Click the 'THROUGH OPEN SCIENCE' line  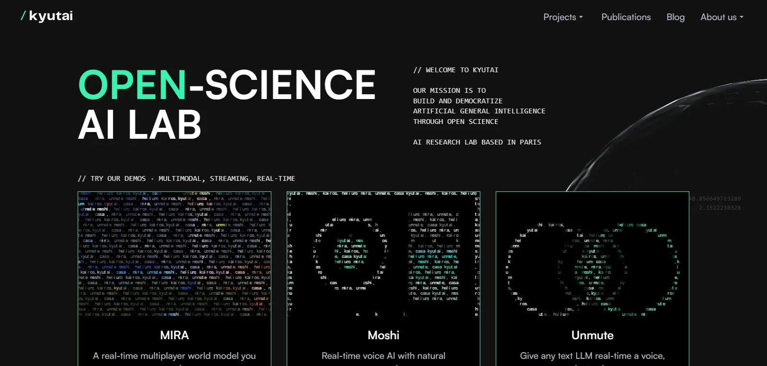click(x=456, y=122)
